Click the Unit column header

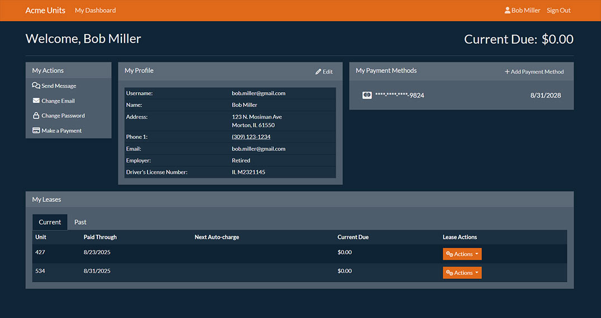(41, 237)
